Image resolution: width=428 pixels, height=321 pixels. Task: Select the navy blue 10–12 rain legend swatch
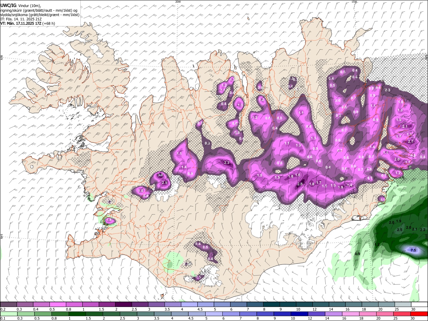299,314
